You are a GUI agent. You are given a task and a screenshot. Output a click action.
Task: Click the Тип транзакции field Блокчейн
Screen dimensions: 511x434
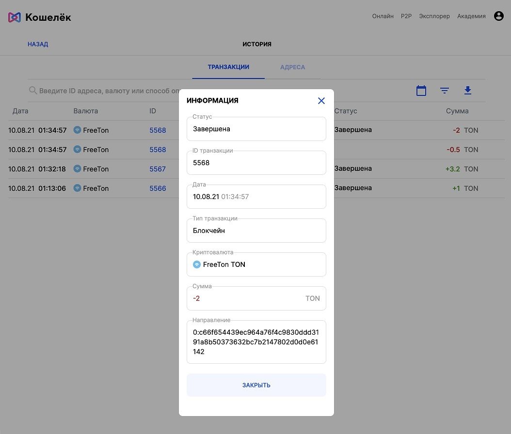click(256, 231)
